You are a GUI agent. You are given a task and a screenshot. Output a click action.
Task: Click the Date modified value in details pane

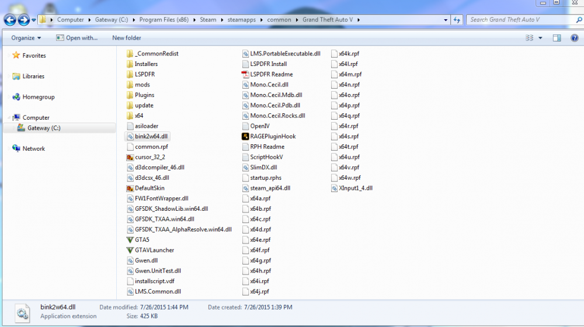click(164, 308)
